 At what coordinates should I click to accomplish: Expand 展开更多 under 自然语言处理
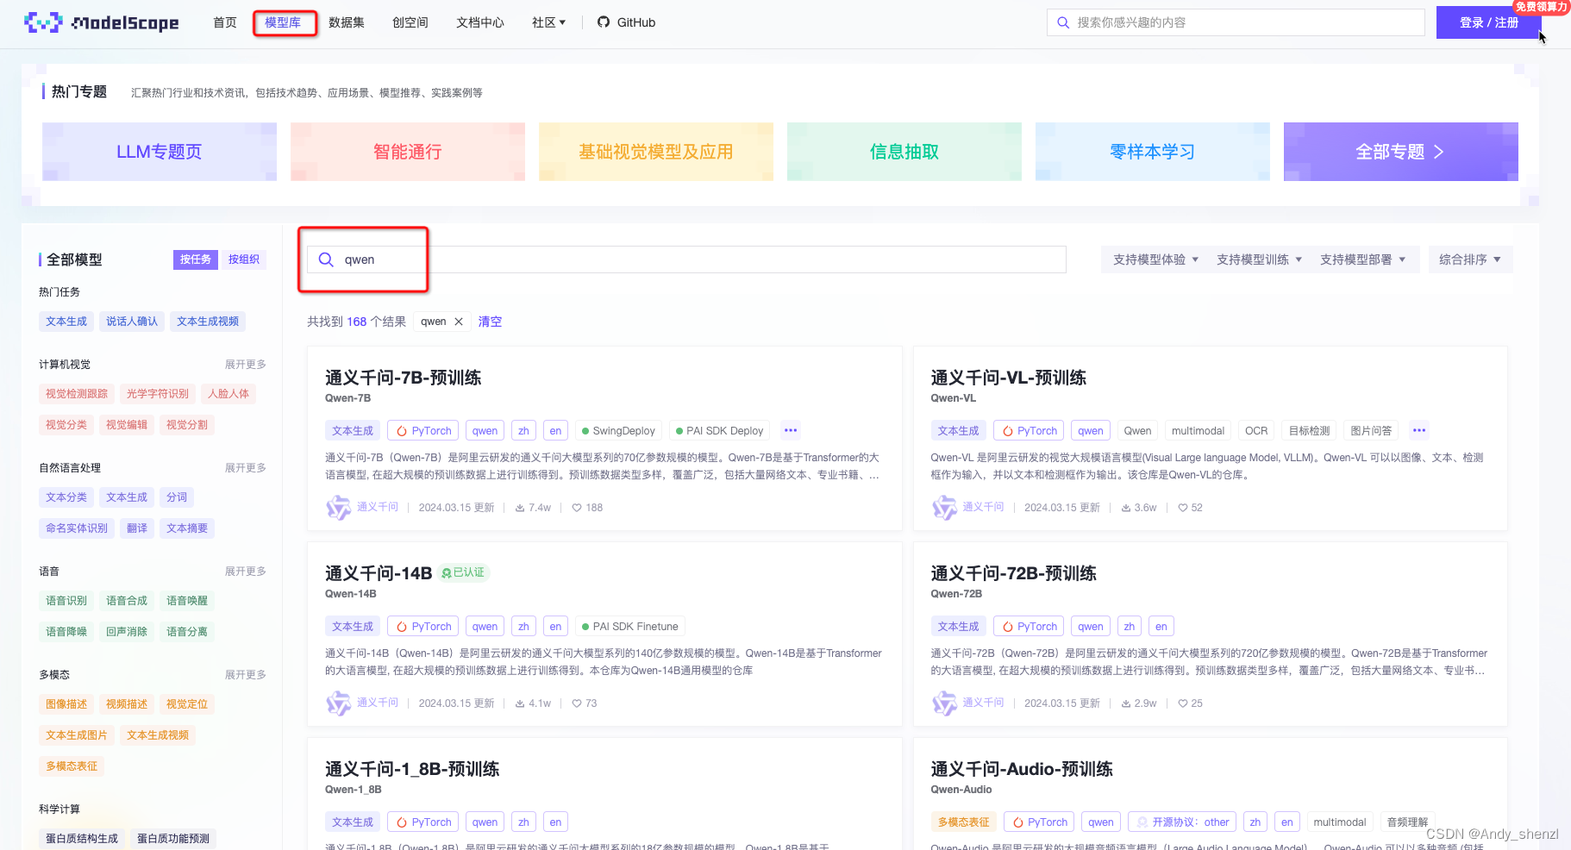(x=246, y=467)
